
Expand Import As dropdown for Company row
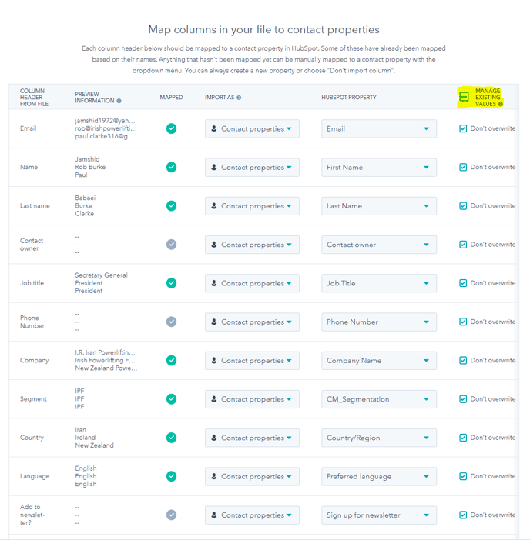[252, 360]
